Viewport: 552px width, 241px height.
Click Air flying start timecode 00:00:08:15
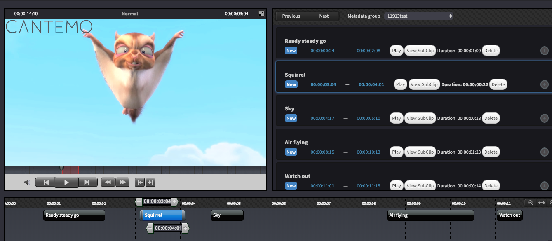click(322, 152)
